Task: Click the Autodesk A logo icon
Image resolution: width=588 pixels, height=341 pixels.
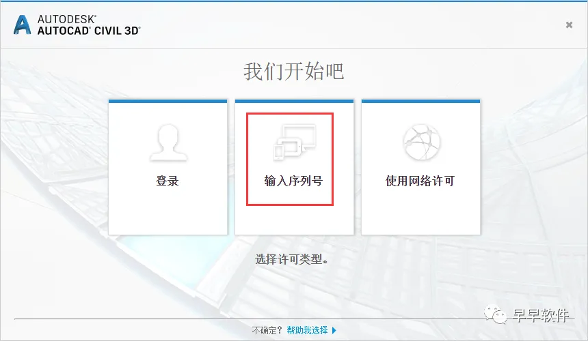Action: [x=22, y=25]
